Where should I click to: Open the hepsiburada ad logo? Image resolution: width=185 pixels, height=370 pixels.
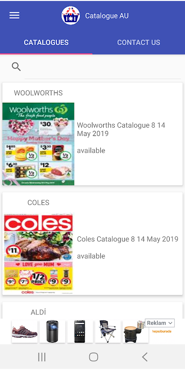pos(161,331)
